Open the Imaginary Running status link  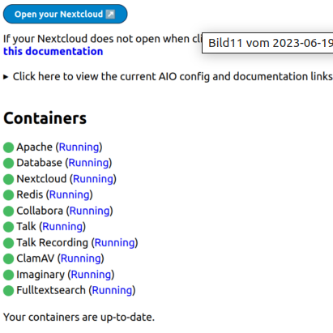click(x=91, y=275)
